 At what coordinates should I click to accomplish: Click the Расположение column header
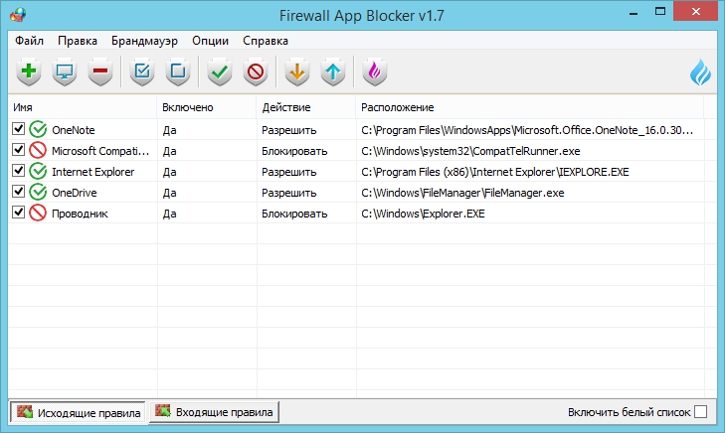396,106
